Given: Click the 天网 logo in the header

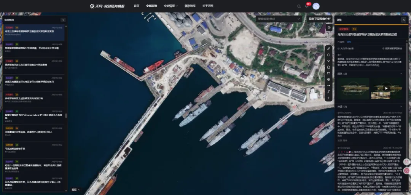Looking at the screenshot, I should 107,6.
